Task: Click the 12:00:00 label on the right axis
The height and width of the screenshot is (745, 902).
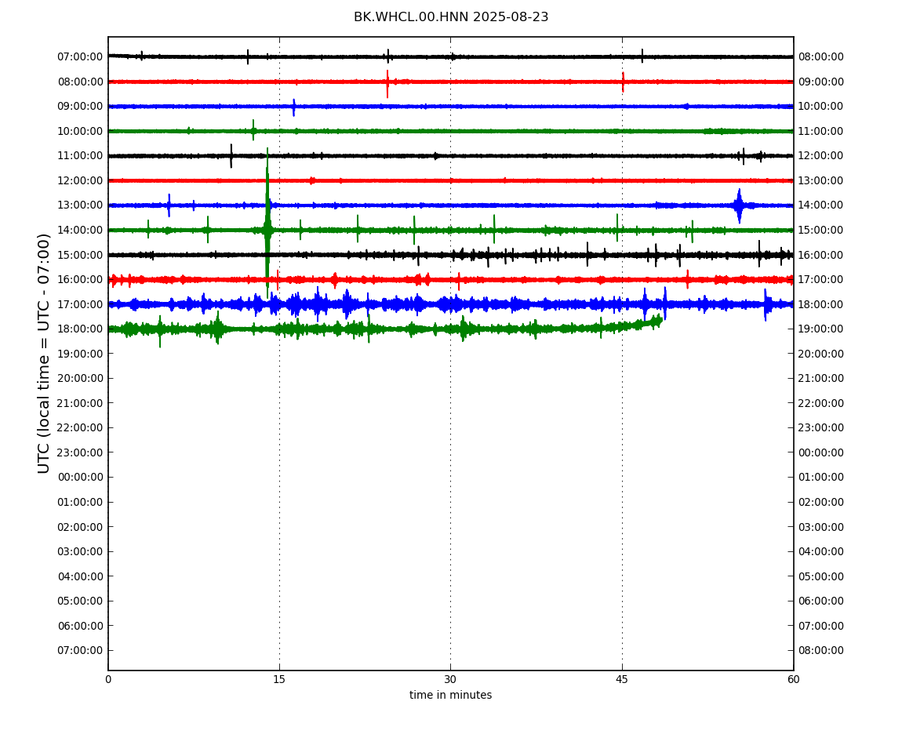Action: pyautogui.click(x=821, y=156)
